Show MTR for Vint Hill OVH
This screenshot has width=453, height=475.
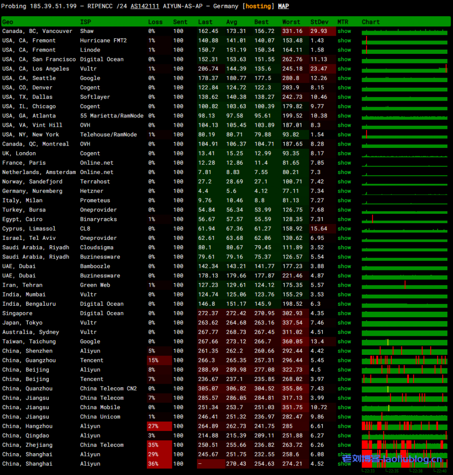click(344, 125)
